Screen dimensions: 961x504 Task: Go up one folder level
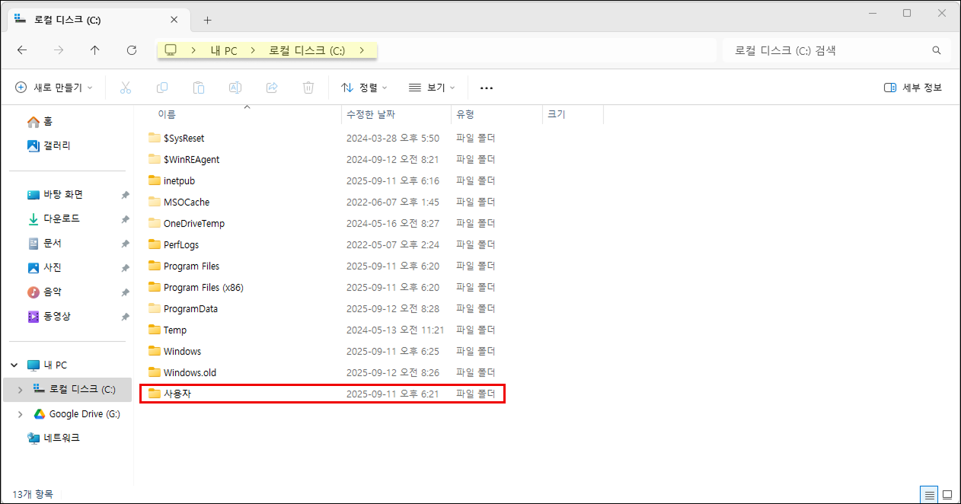95,50
